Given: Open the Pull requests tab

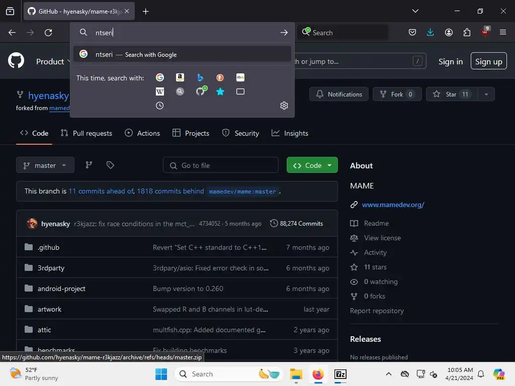Looking at the screenshot, I should coord(87,133).
